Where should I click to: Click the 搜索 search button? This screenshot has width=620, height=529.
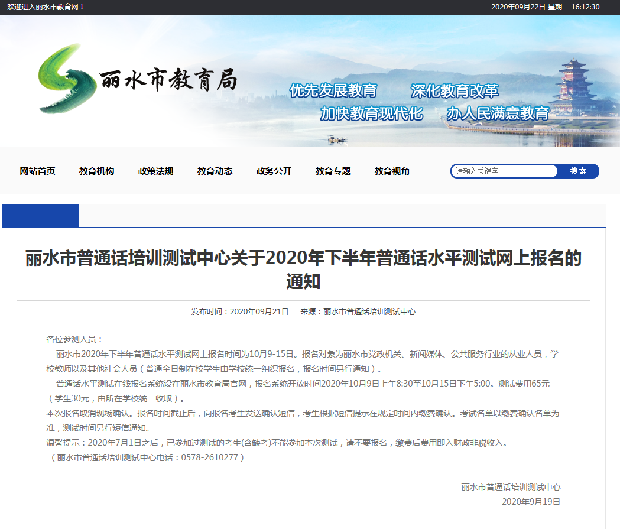(x=577, y=171)
